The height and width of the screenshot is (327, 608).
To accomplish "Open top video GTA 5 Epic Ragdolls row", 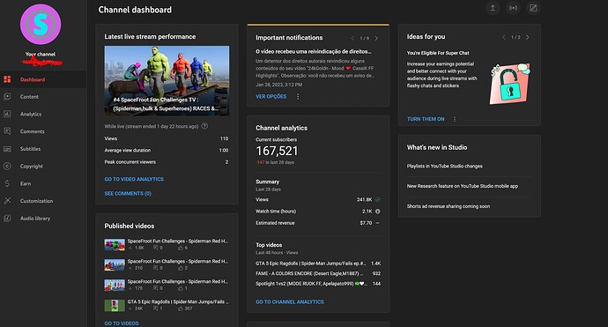I will 318,264.
